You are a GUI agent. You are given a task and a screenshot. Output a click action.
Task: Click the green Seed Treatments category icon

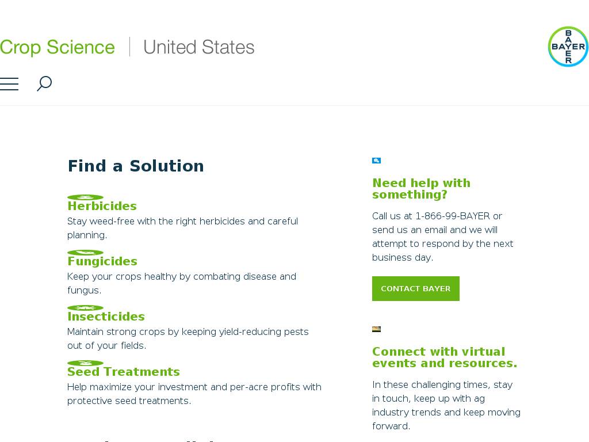click(x=85, y=363)
